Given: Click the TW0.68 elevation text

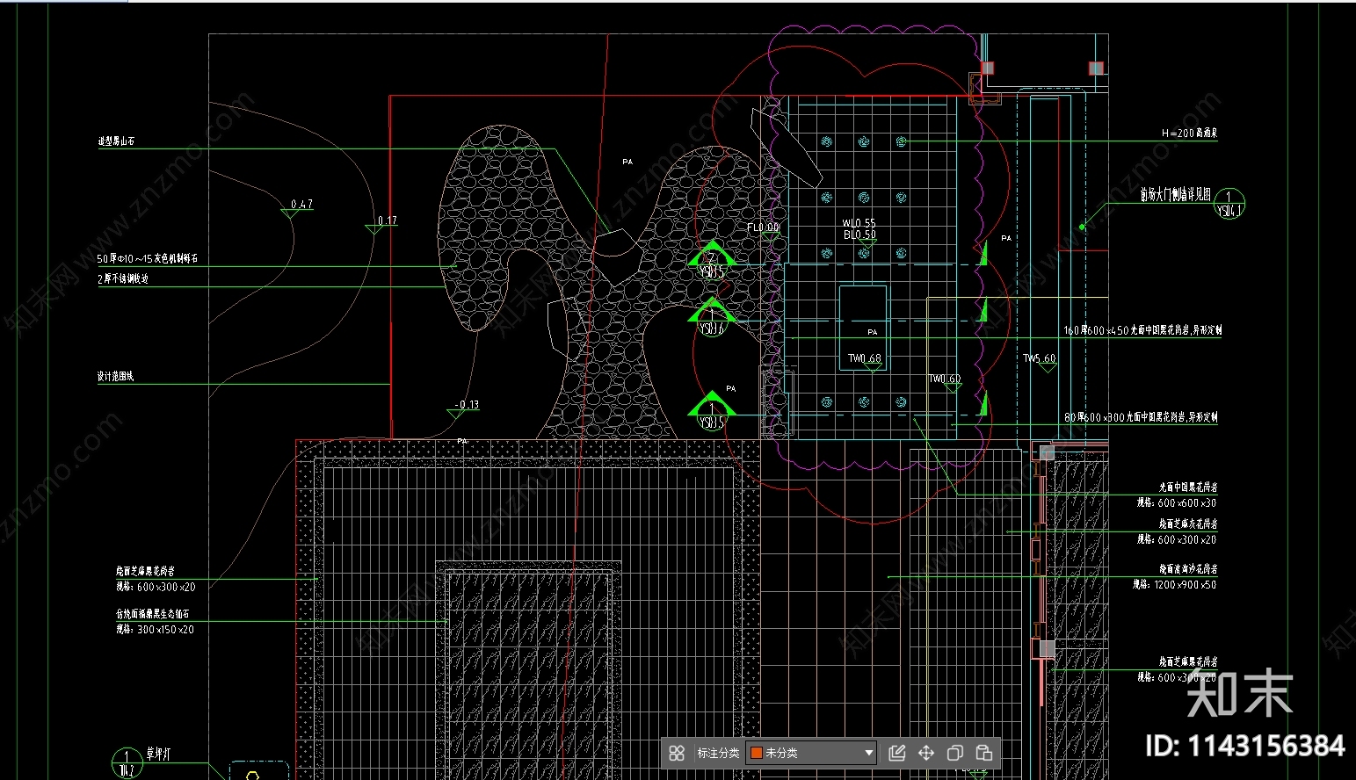Looking at the screenshot, I should (x=864, y=358).
